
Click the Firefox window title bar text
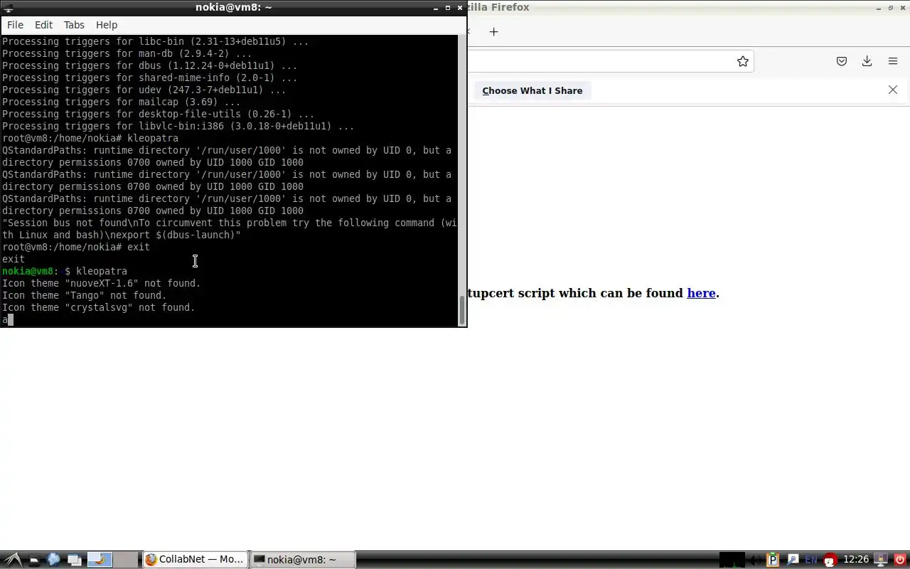click(x=498, y=7)
